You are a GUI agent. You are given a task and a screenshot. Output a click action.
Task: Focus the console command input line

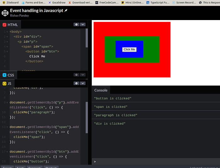click(157, 161)
